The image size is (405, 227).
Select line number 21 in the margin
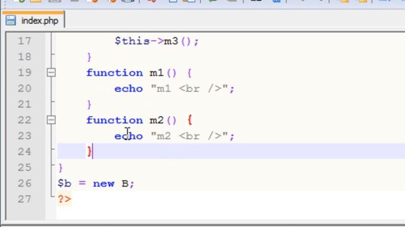[x=25, y=104]
